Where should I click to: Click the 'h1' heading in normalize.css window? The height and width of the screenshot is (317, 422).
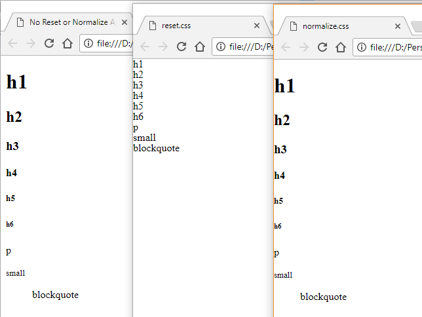coord(284,86)
